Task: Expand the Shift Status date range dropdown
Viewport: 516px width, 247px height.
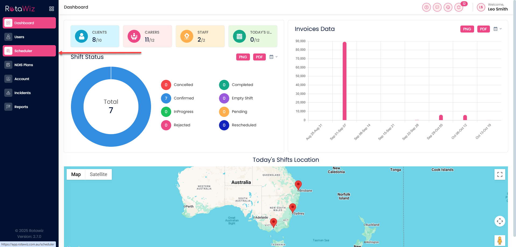Action: [273, 57]
